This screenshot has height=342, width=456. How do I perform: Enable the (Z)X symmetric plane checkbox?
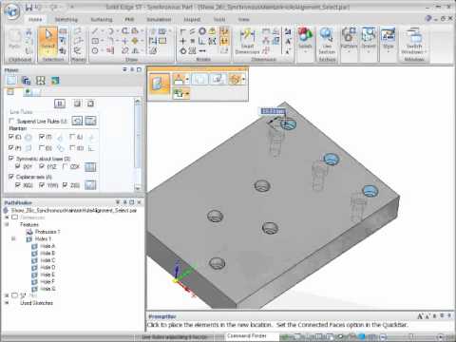click(x=65, y=166)
